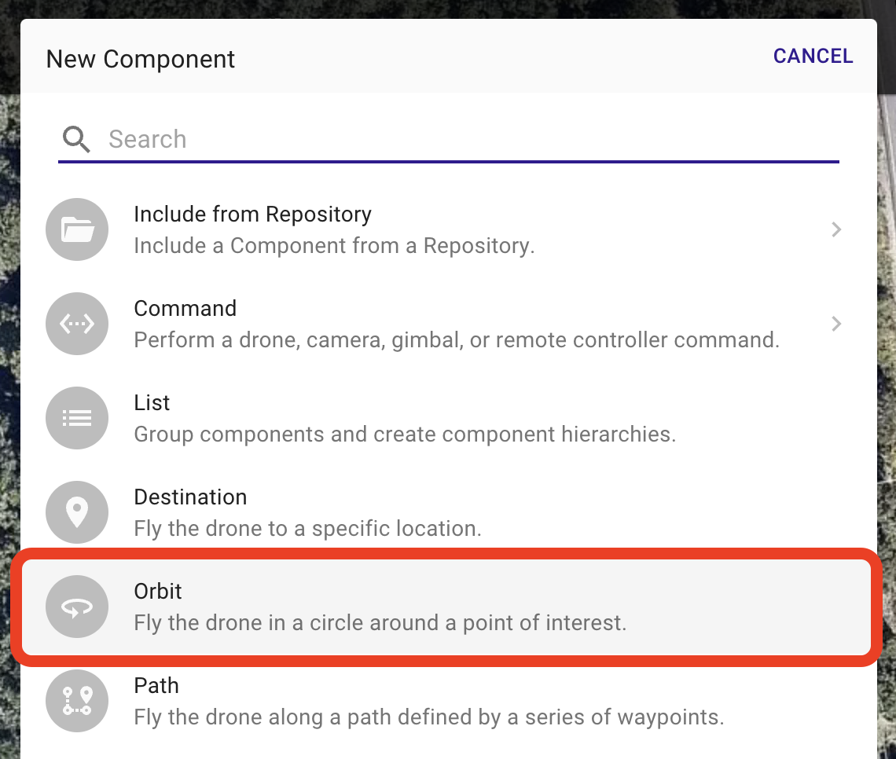Click 'Include a Component from a Repository' description

click(x=334, y=246)
